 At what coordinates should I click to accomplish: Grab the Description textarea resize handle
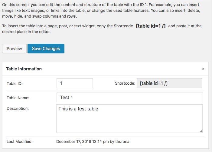pos(201,131)
